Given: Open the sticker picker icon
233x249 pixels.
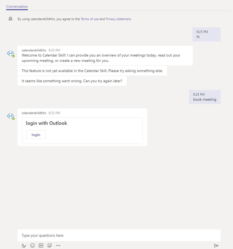Looking at the screenshot, I should coord(50,246).
